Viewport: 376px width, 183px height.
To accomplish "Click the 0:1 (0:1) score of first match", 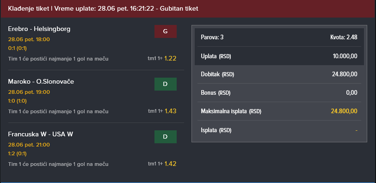I will 18,49.
